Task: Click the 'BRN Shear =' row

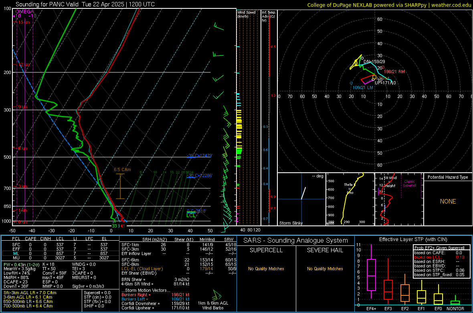Action: pos(156,279)
